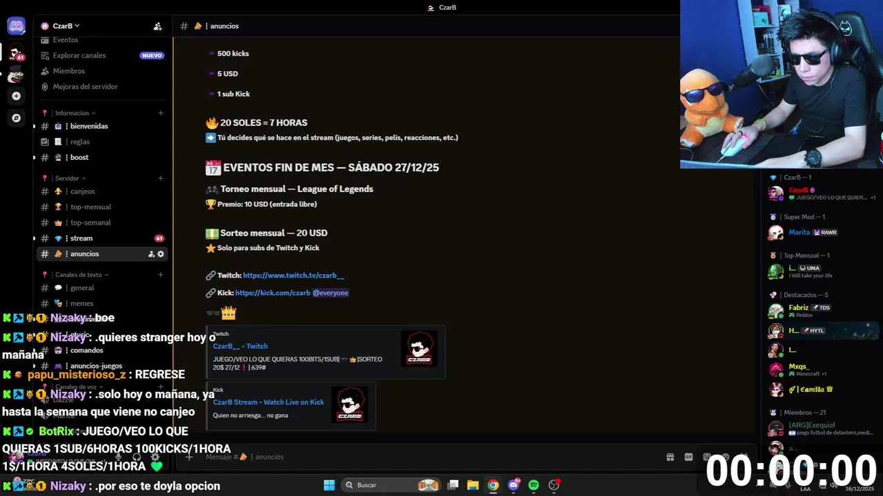Screen dimensions: 883x496
Task: Click the @everyone mention
Action: coord(330,293)
